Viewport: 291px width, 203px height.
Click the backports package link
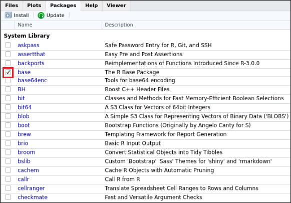pyautogui.click(x=31, y=63)
